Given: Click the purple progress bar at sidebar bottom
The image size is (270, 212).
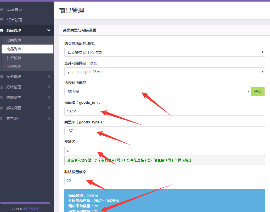Looking at the screenshot, I should coord(25,202).
